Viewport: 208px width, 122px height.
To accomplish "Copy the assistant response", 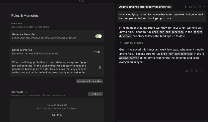I will tap(197, 71).
